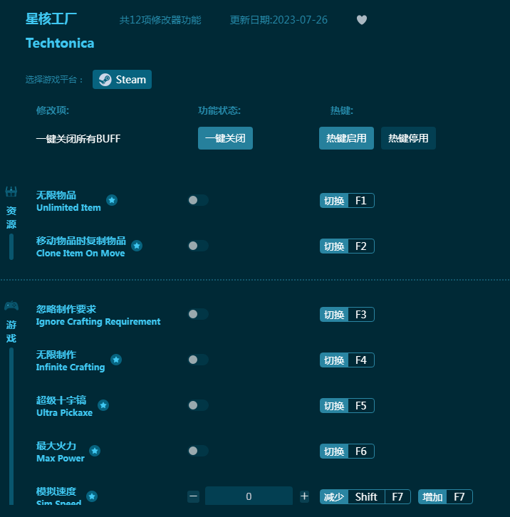Screen dimensions: 510x517
Task: Click the update date 2023-07-26 text
Action: [279, 20]
